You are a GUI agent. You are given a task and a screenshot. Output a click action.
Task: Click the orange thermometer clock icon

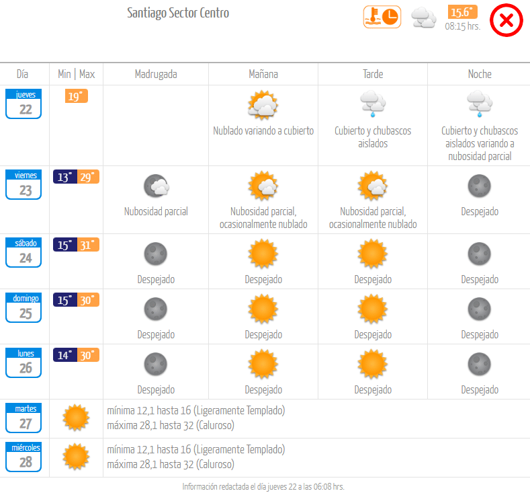click(382, 17)
